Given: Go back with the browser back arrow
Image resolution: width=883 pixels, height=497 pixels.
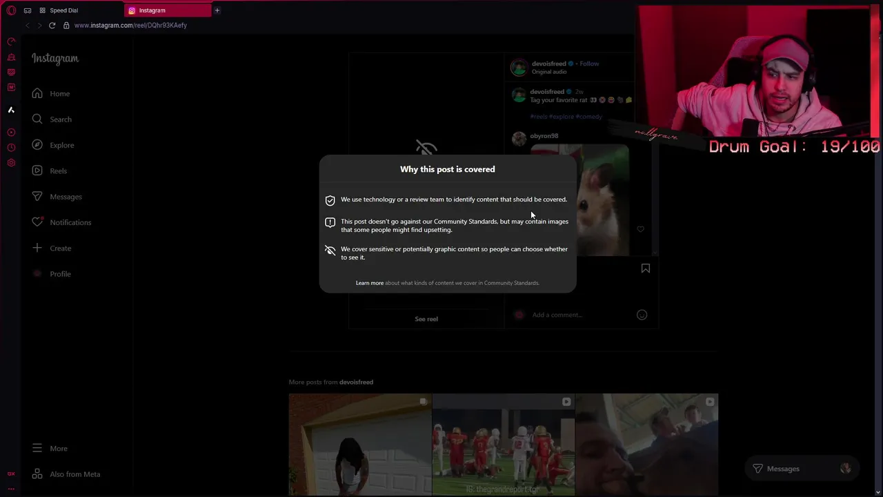Looking at the screenshot, I should (27, 26).
